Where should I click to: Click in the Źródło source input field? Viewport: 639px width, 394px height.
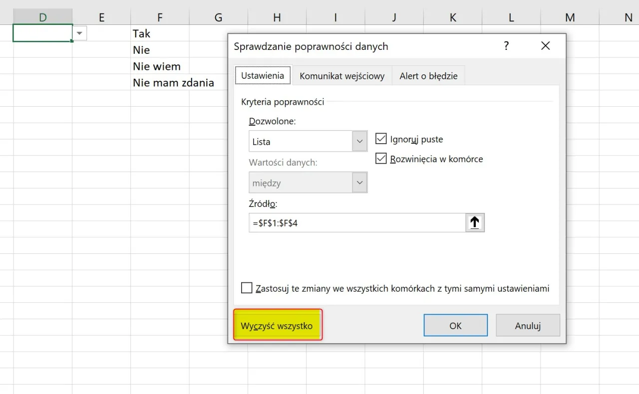tap(356, 223)
